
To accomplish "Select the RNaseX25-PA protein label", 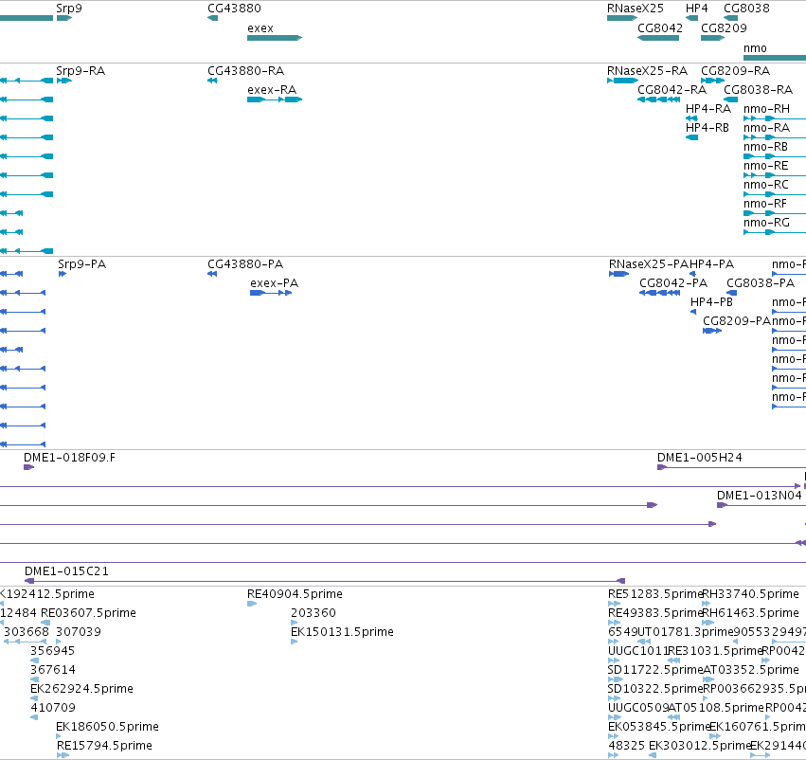I will tap(649, 263).
